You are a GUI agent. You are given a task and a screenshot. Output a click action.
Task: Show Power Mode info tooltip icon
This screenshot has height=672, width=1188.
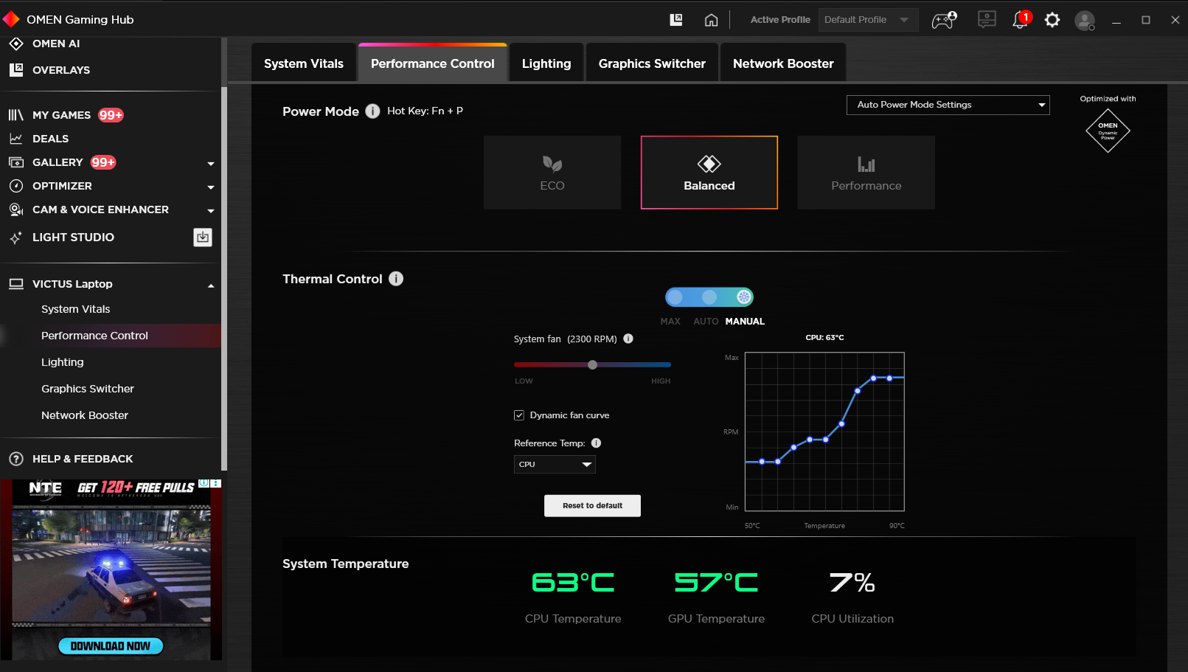(373, 111)
